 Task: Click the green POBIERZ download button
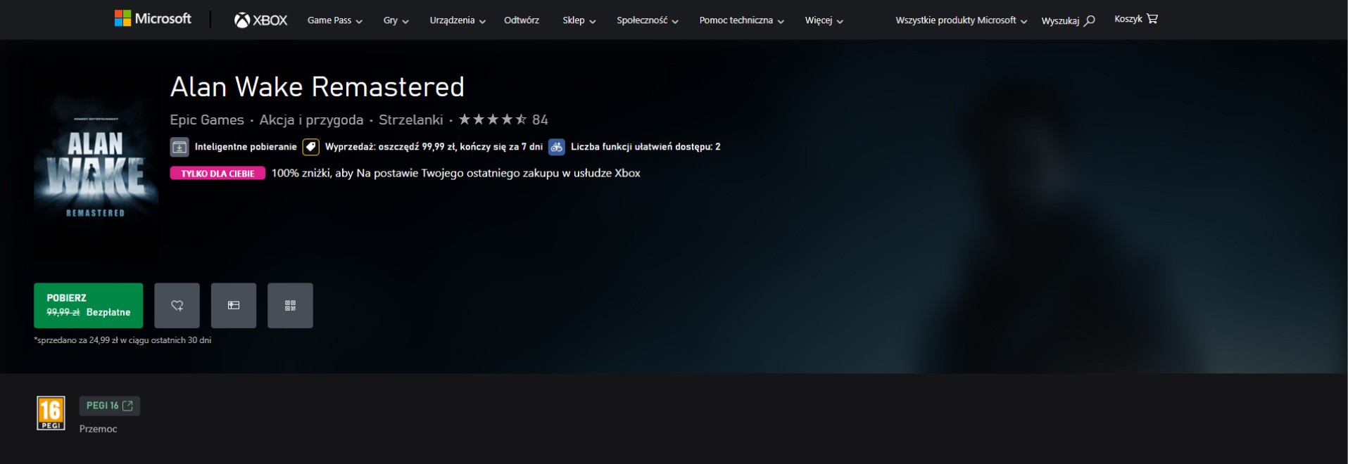88,305
